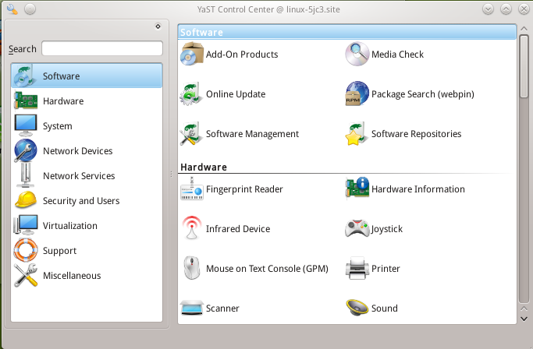Screen dimensions: 533x349
Task: Open Fingerprint Reader icon
Action: pos(192,189)
